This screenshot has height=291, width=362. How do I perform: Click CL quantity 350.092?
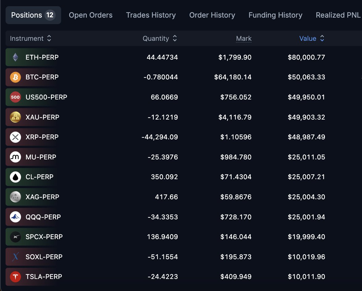[164, 177]
